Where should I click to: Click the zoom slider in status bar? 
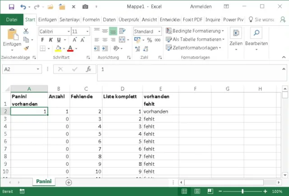(243, 191)
